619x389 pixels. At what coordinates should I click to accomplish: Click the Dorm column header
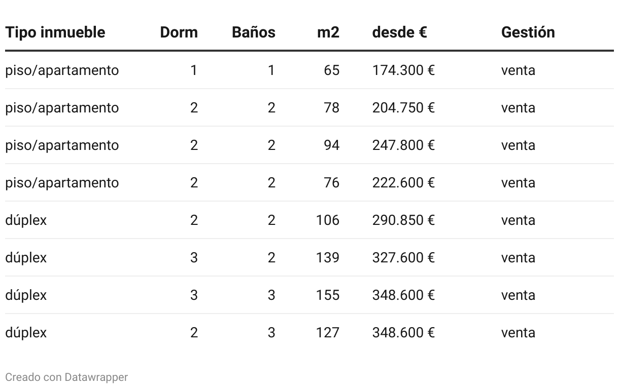(179, 32)
